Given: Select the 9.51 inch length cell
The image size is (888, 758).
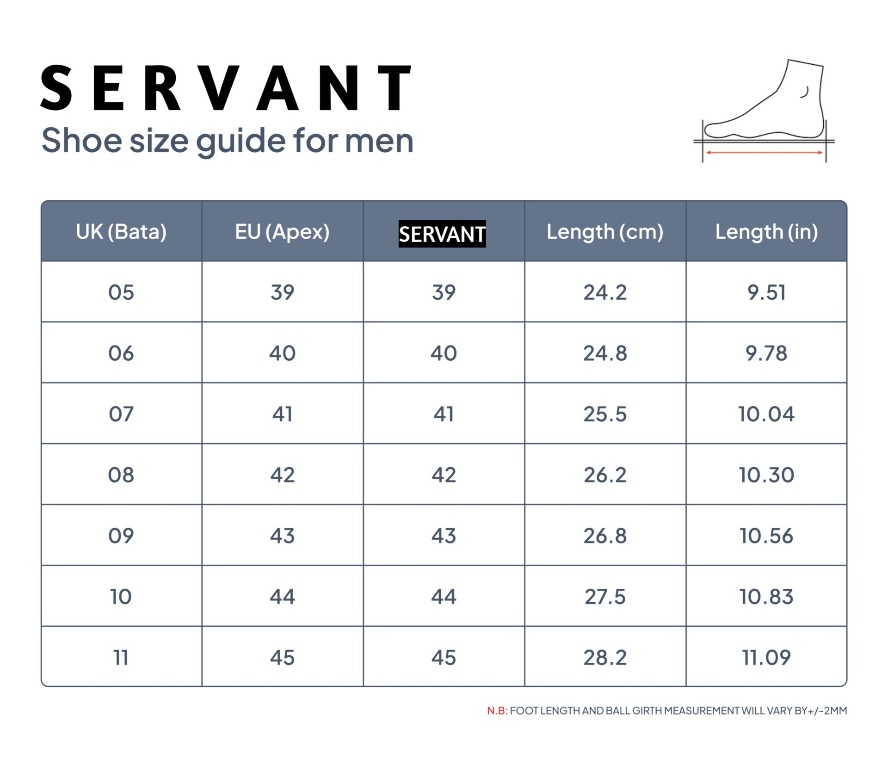Looking at the screenshot, I should pos(766,292).
